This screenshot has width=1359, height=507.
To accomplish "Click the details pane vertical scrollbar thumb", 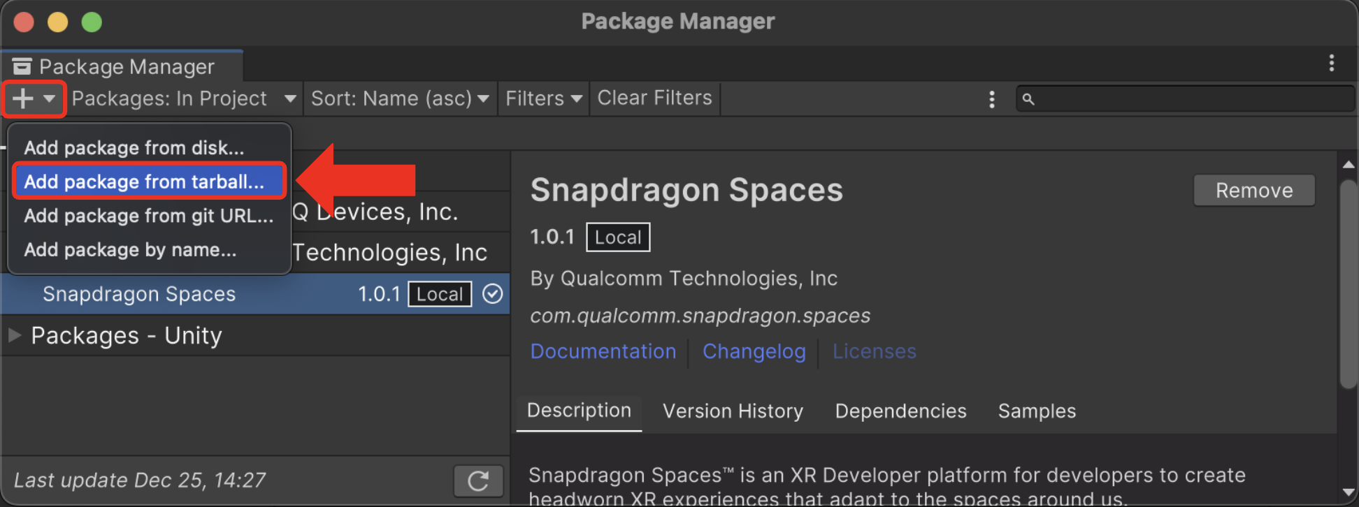I will [x=1349, y=284].
